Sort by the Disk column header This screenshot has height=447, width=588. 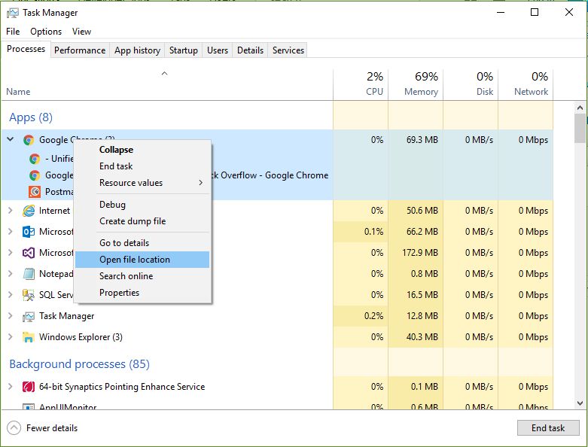tap(471, 85)
